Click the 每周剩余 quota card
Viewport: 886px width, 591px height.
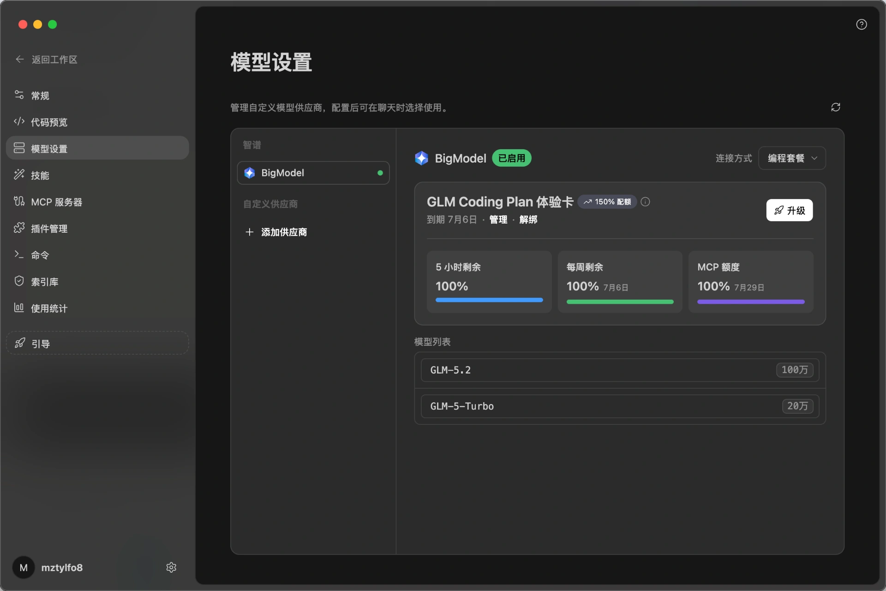tap(620, 282)
